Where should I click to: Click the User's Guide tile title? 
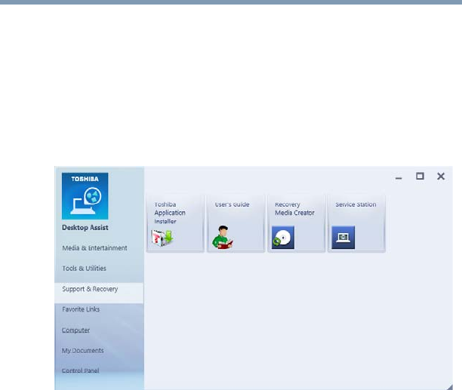(x=233, y=204)
